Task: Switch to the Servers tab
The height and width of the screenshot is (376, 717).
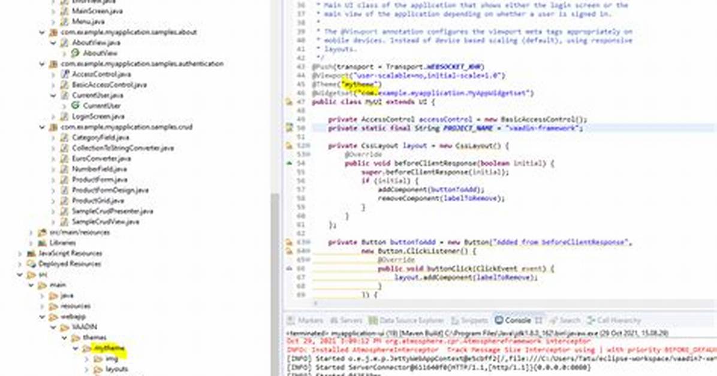Action: point(346,320)
